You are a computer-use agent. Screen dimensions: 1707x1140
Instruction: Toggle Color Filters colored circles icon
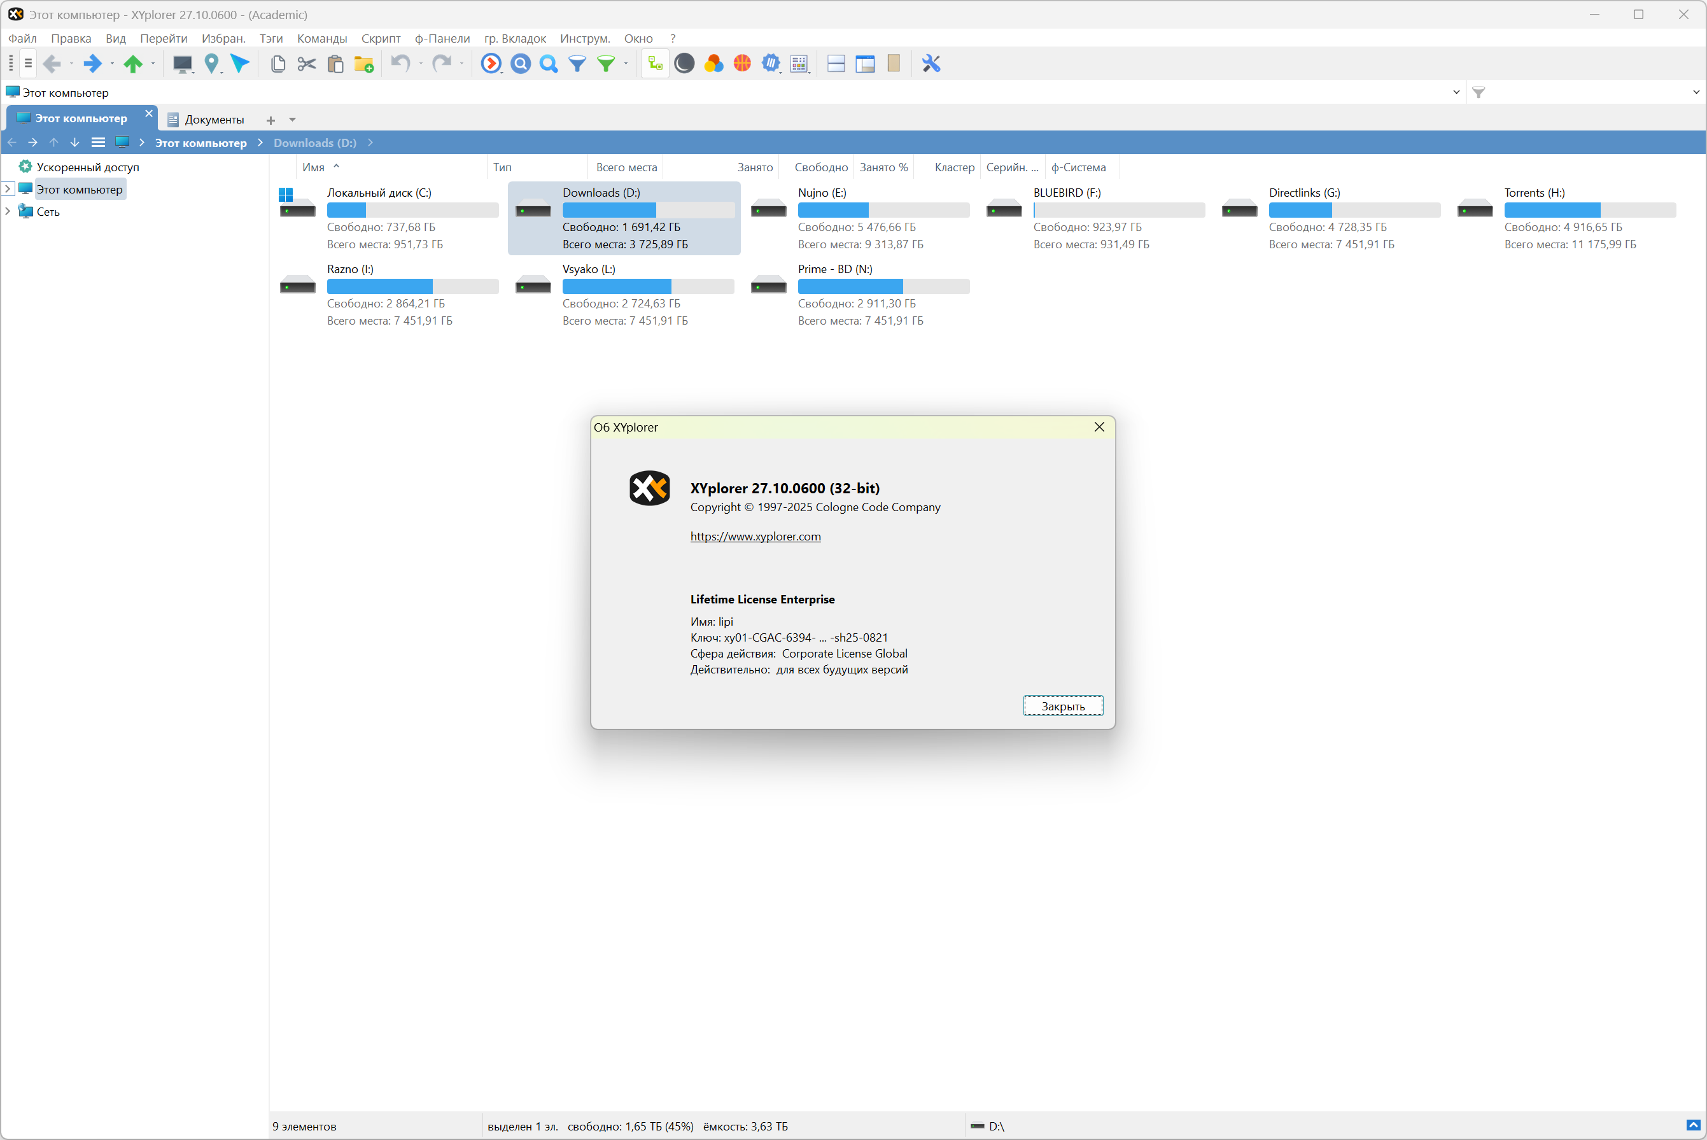pyautogui.click(x=713, y=64)
